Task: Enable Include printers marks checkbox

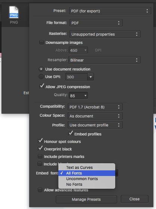Action: pyautogui.click(x=40, y=156)
